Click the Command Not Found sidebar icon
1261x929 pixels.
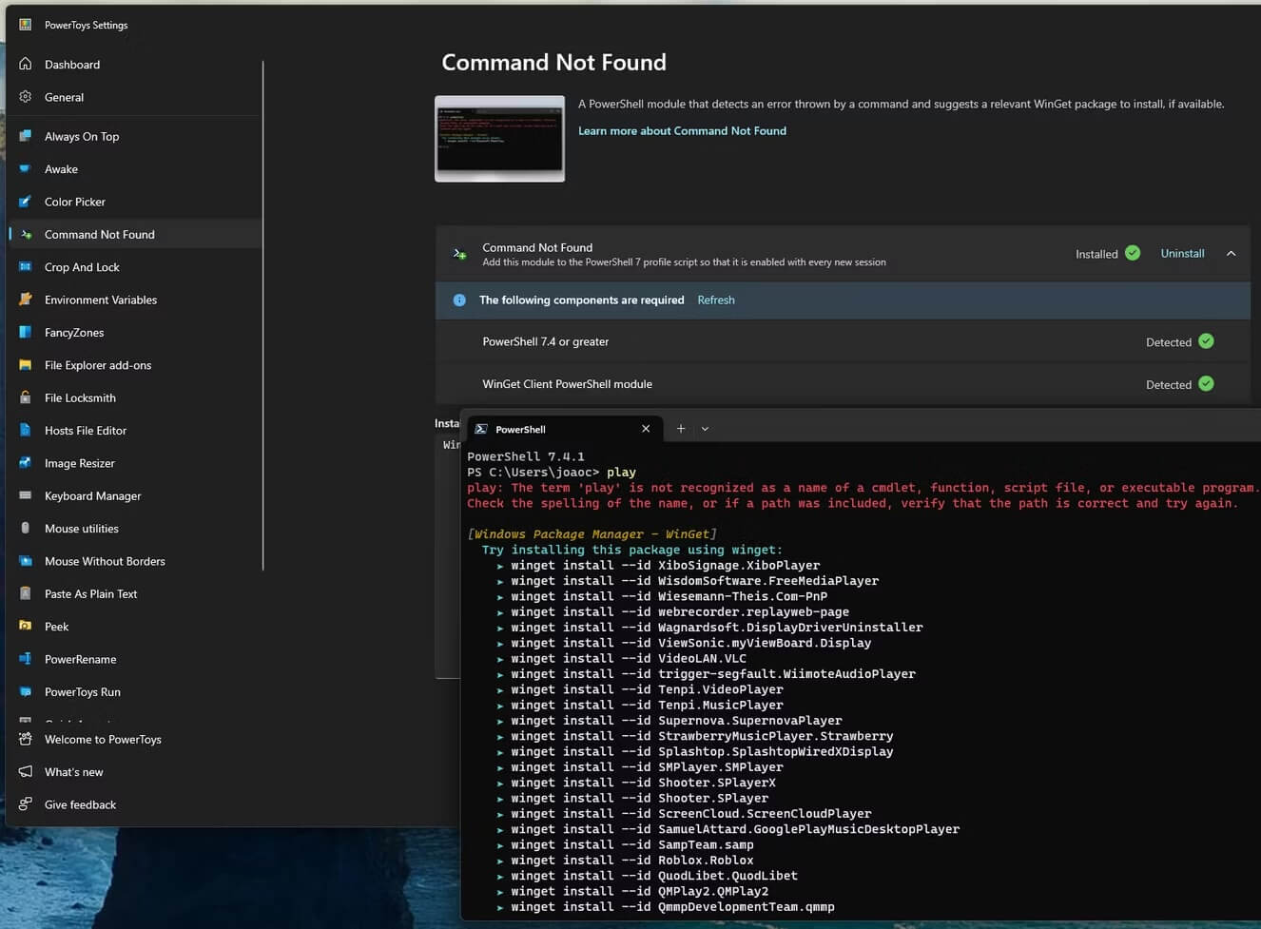pyautogui.click(x=26, y=234)
